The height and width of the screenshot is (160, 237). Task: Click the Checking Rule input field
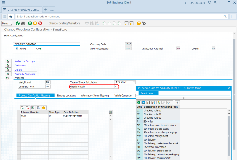tap(116, 86)
